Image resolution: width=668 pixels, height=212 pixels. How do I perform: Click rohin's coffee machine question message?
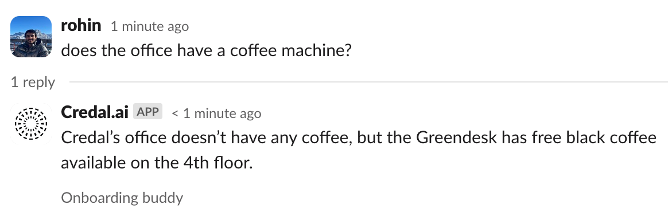pyautogui.click(x=206, y=50)
